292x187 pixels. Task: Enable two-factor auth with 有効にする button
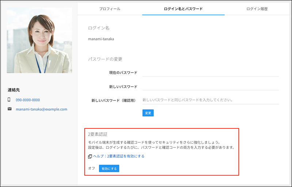(109, 169)
